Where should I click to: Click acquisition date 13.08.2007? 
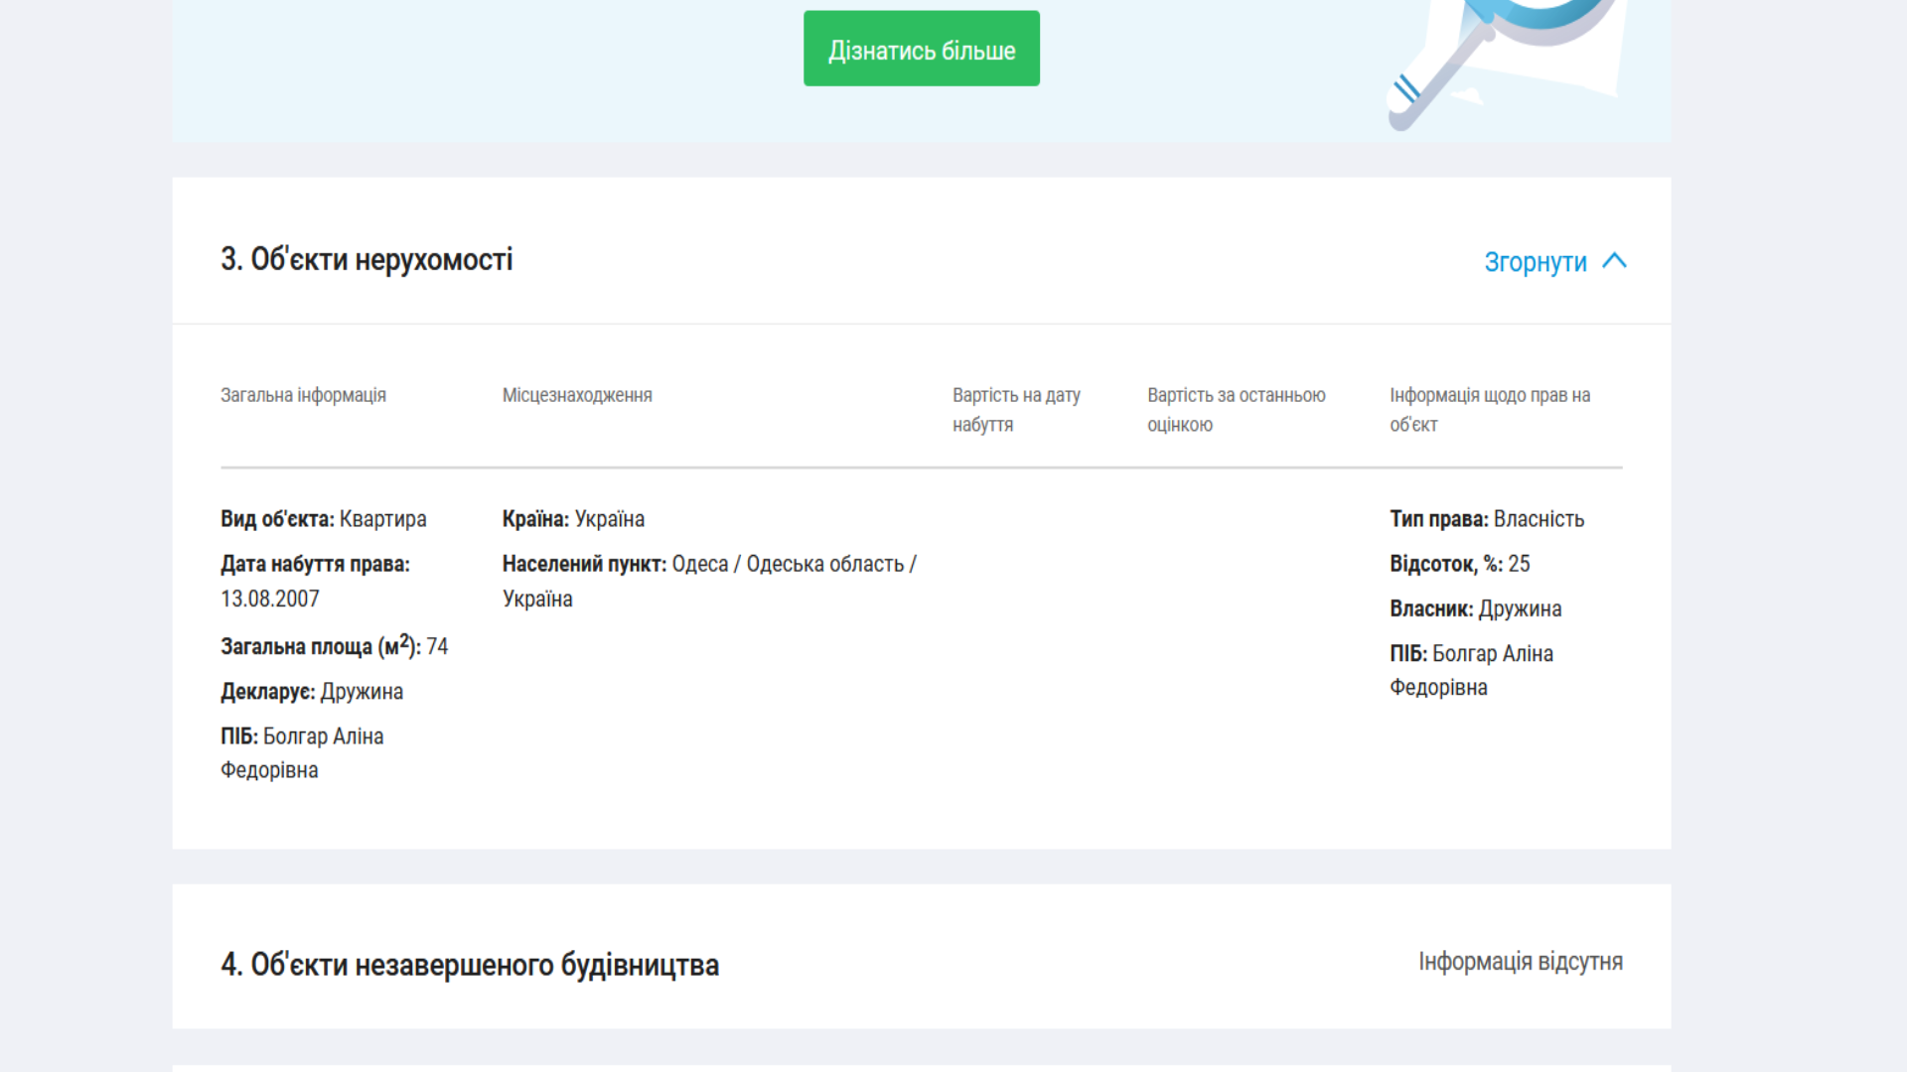tap(270, 599)
